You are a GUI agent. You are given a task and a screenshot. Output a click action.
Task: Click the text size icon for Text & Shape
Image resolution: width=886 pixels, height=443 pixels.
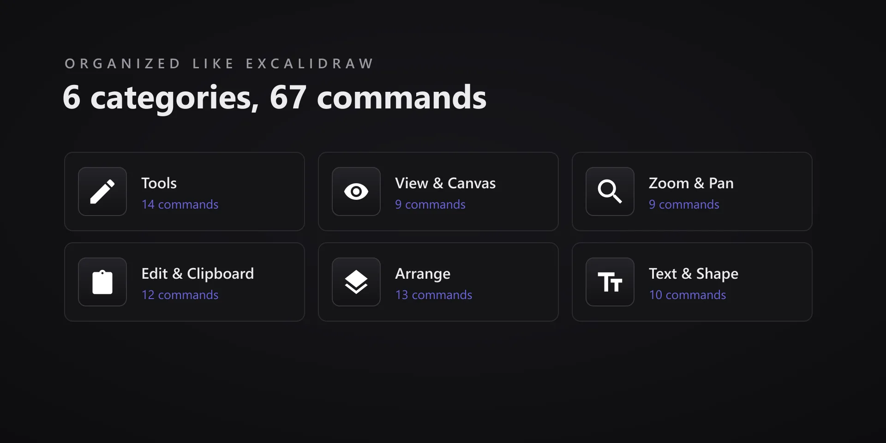coord(610,282)
